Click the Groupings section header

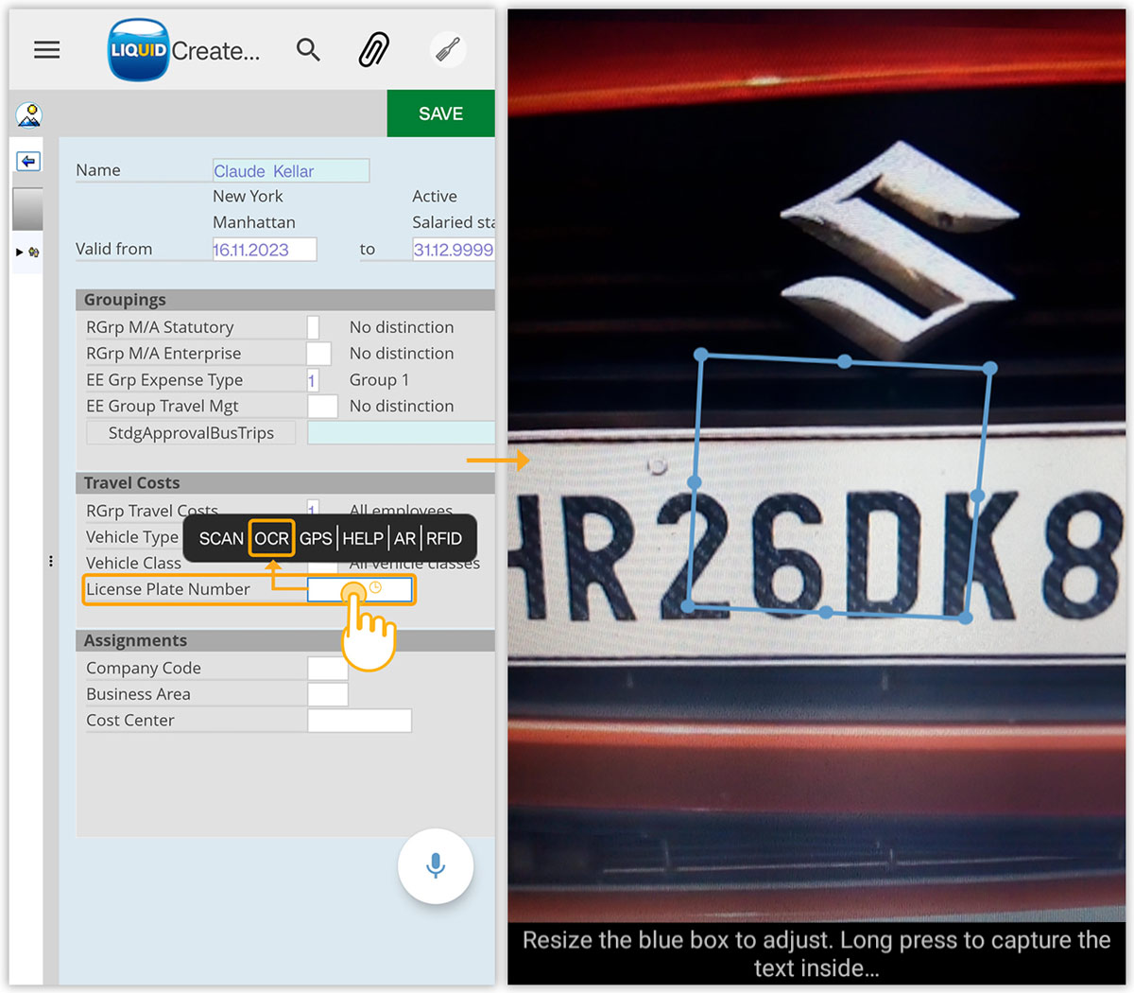pyautogui.click(x=284, y=300)
